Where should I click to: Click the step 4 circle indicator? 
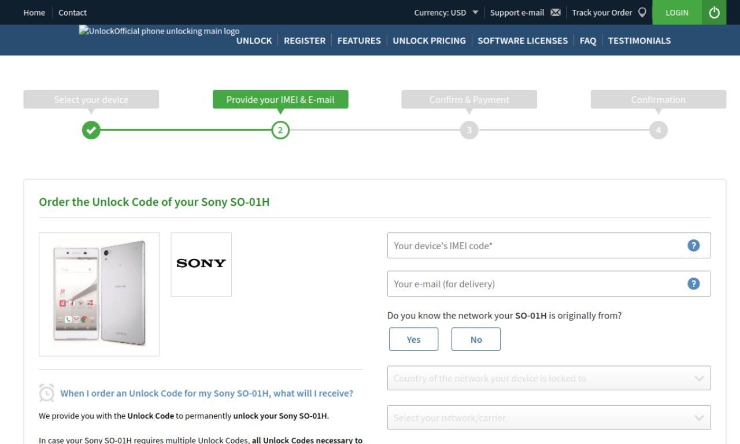[658, 130]
